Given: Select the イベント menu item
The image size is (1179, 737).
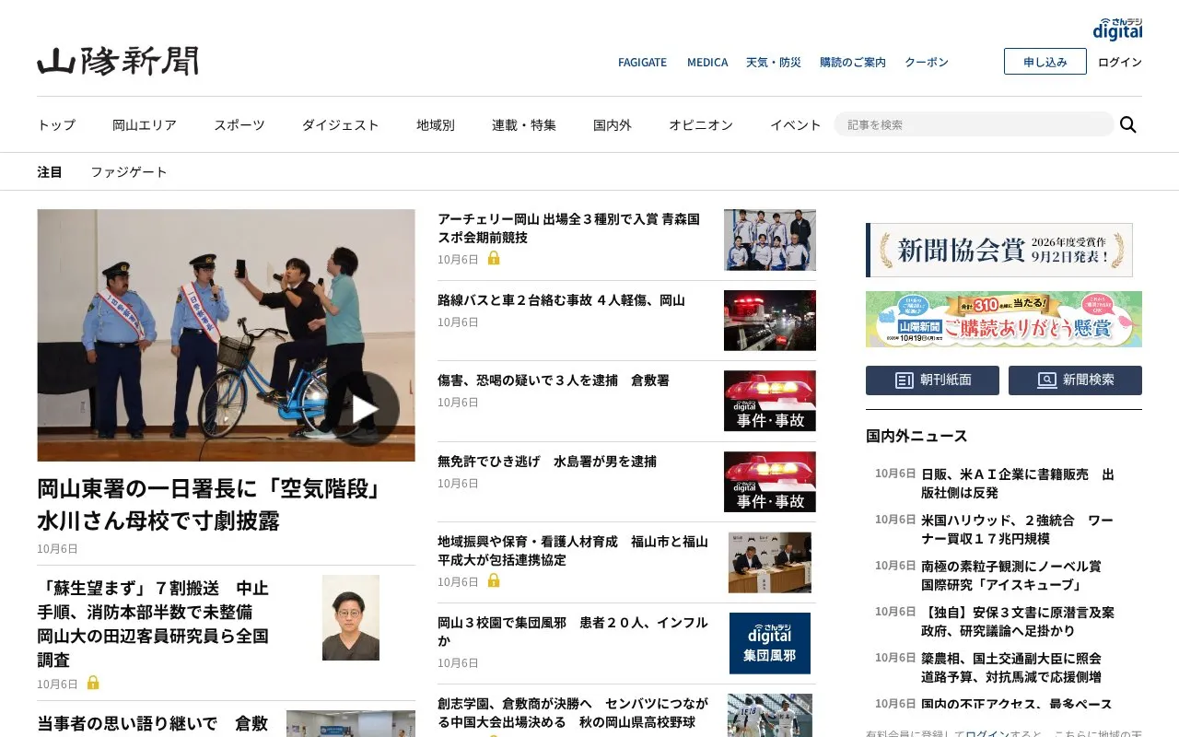Looking at the screenshot, I should coord(796,124).
